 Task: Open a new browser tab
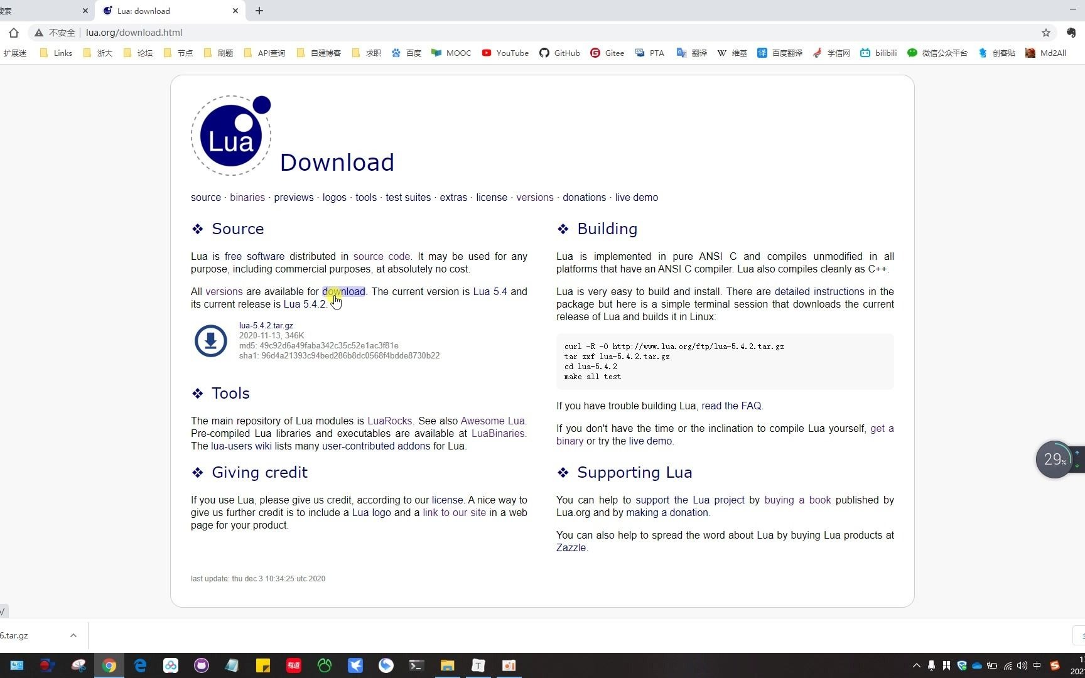click(x=259, y=11)
